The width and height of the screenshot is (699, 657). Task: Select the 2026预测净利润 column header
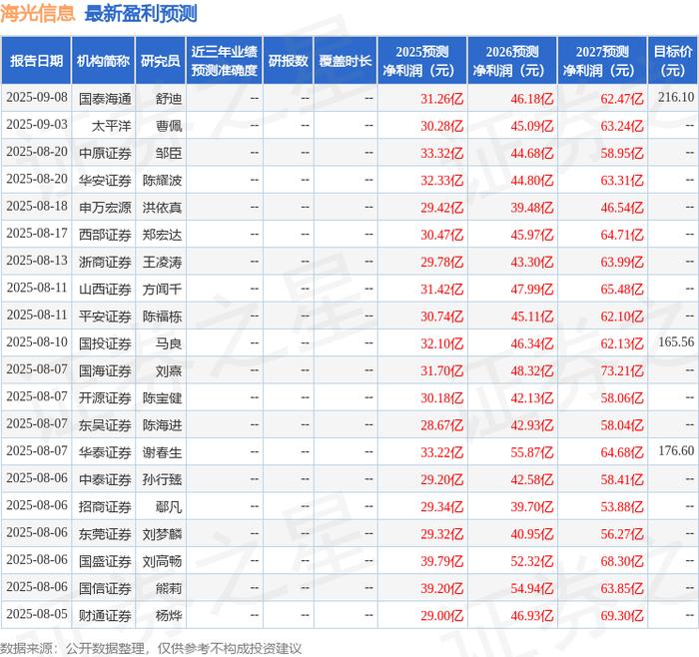[512, 61]
